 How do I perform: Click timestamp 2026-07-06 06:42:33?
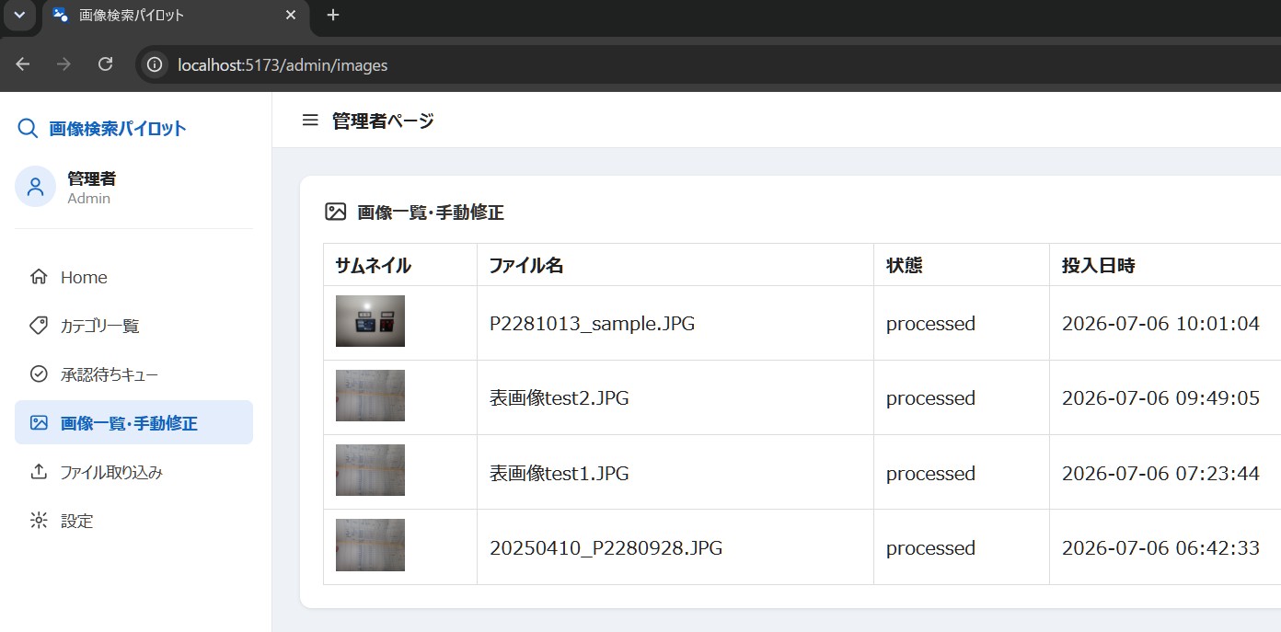coord(1160,548)
